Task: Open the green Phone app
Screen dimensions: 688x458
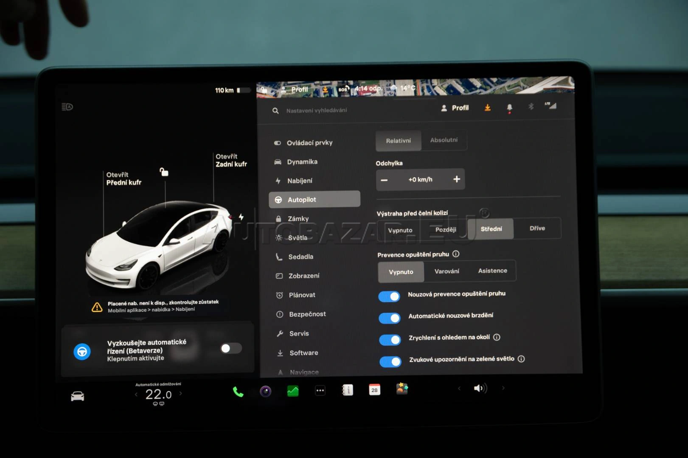Action: (x=238, y=391)
